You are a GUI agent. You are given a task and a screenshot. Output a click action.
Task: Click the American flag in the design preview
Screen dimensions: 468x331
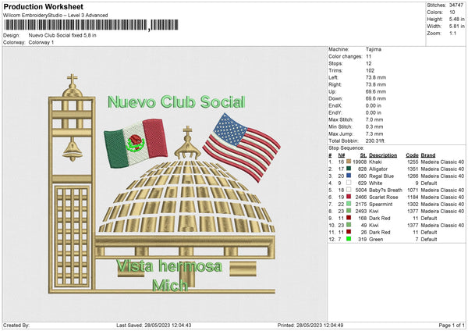tap(241, 148)
